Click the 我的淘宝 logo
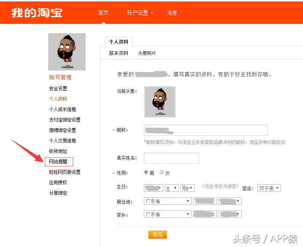Viewport: 303px width, 247px height. coord(37,13)
